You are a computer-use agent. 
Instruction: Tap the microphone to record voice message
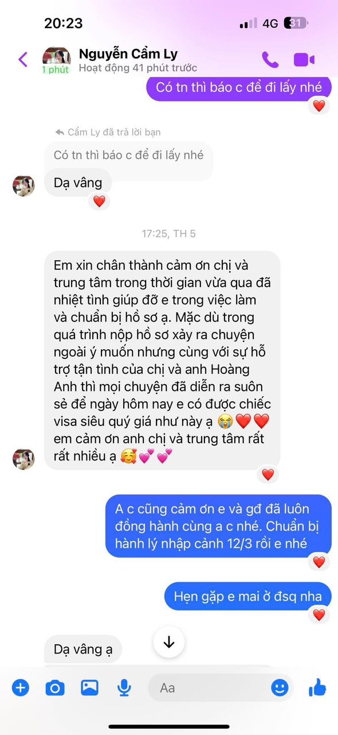click(123, 687)
